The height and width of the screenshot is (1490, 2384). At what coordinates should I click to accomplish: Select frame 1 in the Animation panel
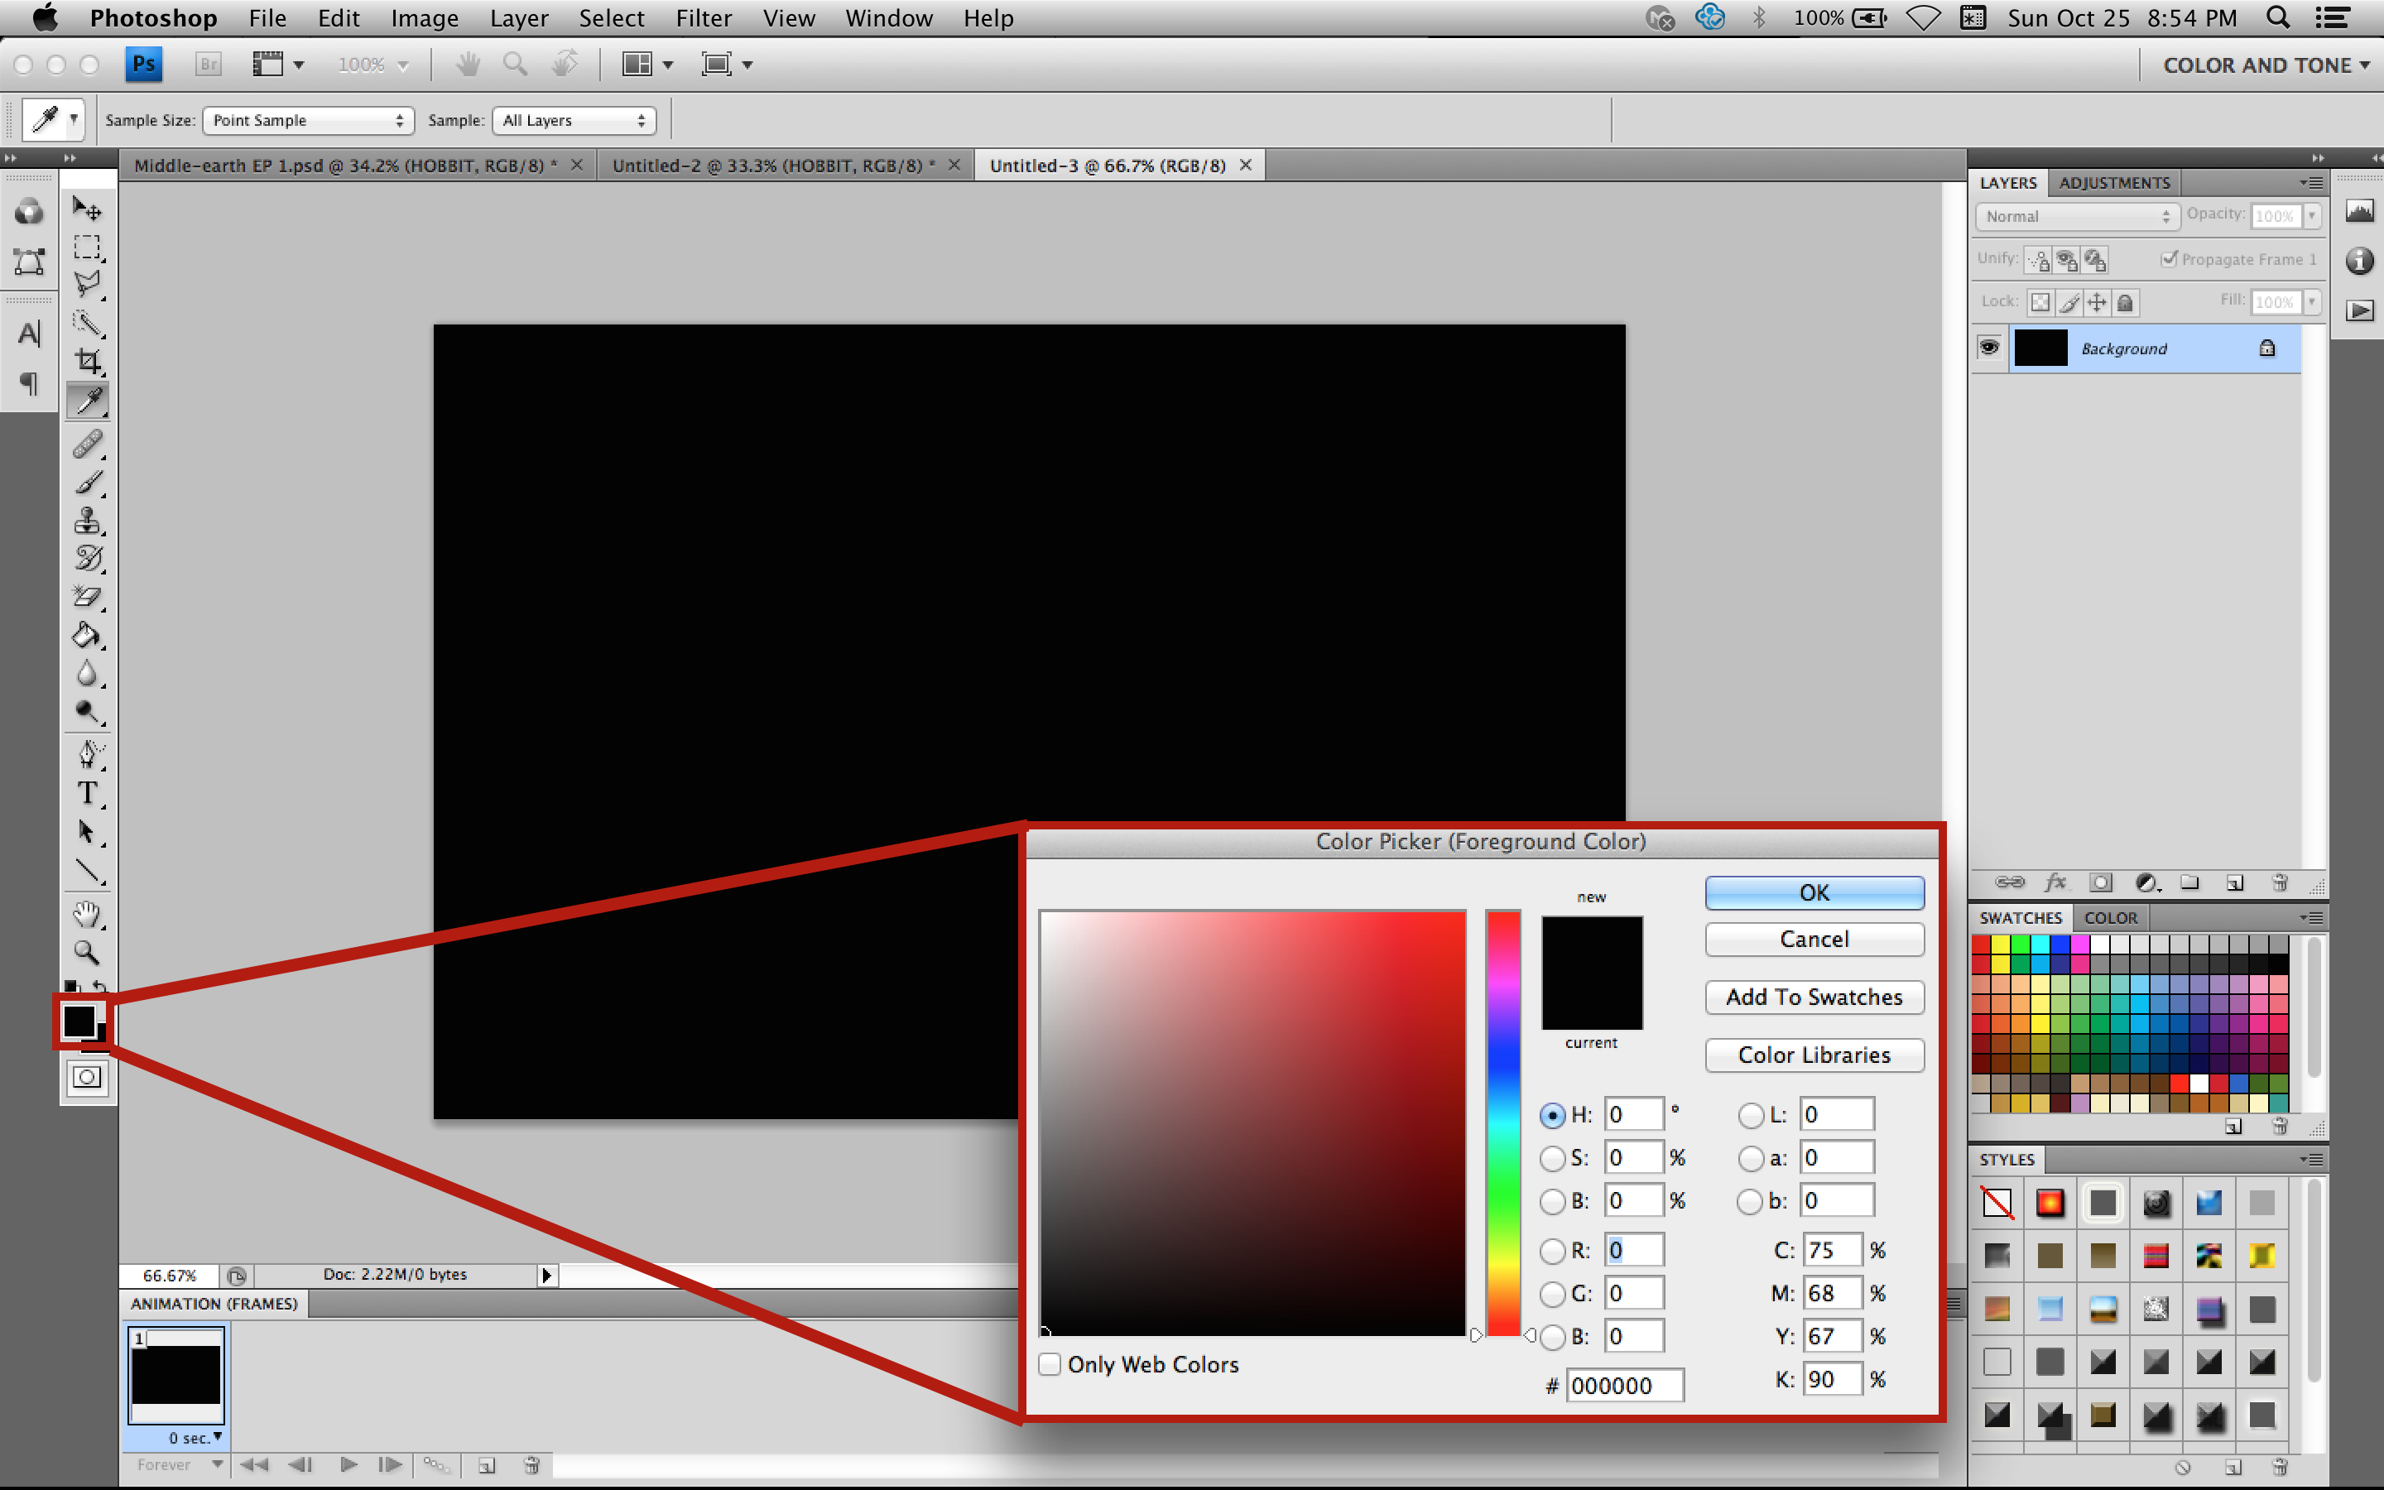click(177, 1376)
